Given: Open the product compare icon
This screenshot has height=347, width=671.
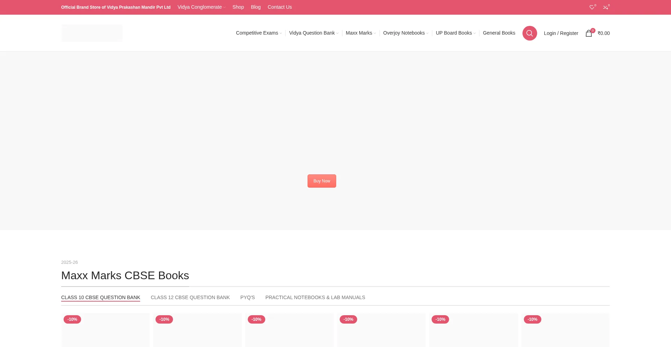Looking at the screenshot, I should (606, 7).
